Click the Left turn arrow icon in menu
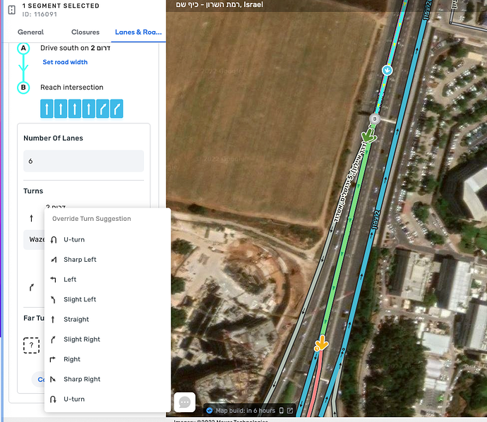 pyautogui.click(x=54, y=279)
